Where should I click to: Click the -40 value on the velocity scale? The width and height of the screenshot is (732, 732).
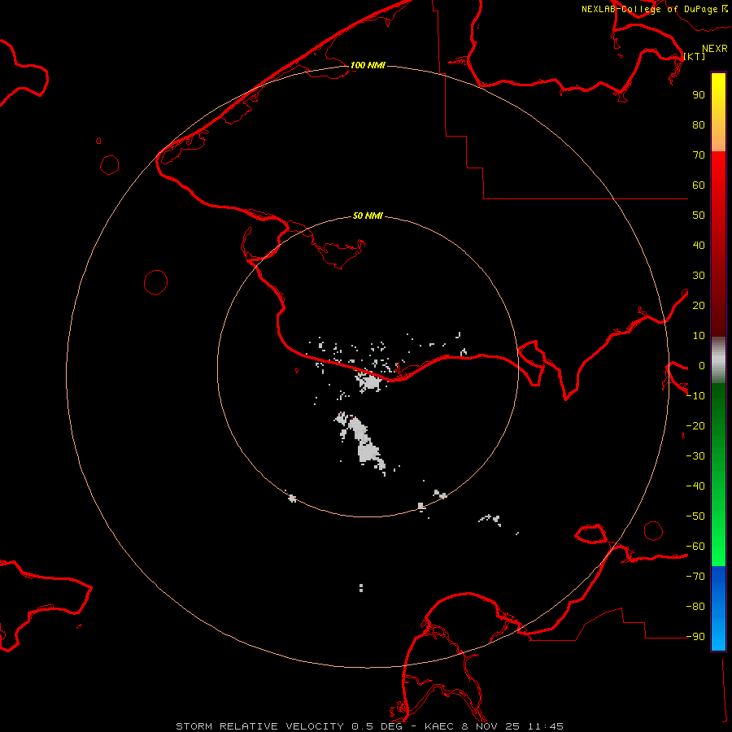click(695, 486)
